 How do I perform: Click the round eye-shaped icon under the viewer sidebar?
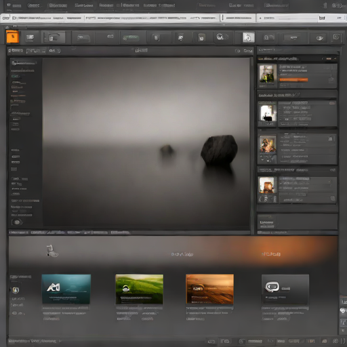[17, 222]
